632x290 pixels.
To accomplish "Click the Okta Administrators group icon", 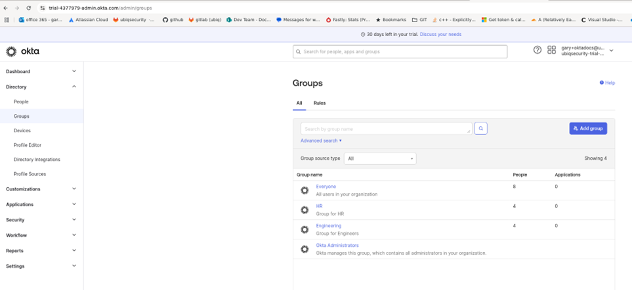I will [x=305, y=249].
